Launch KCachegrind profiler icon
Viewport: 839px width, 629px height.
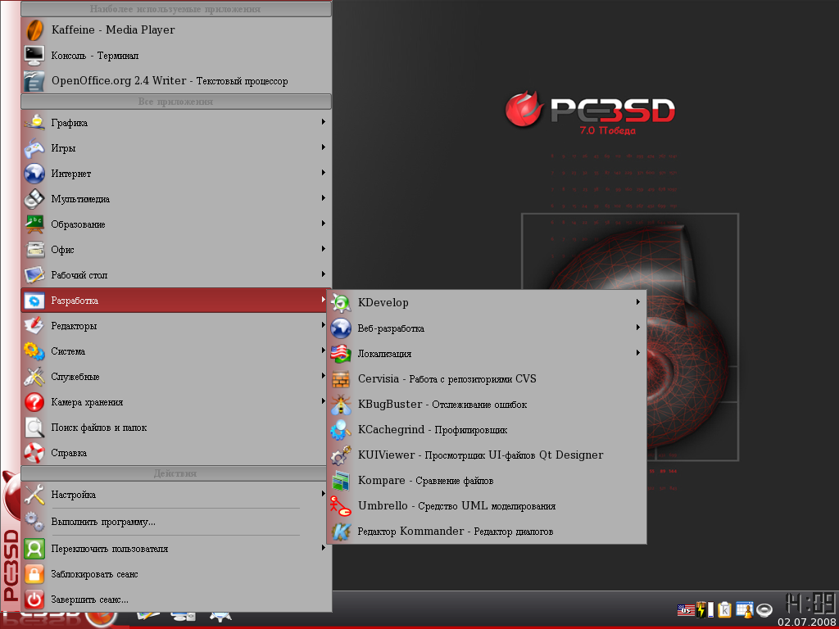[x=340, y=430]
